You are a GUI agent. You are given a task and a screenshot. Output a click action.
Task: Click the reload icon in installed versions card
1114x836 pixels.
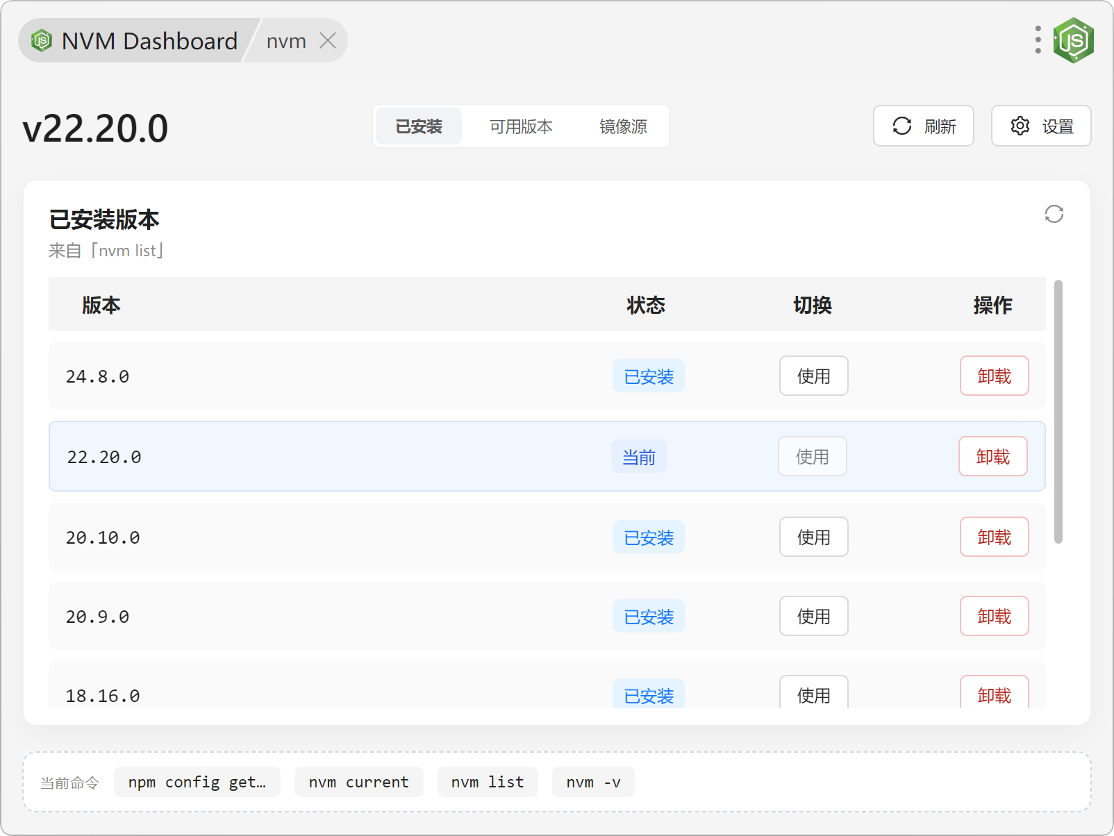tap(1054, 214)
